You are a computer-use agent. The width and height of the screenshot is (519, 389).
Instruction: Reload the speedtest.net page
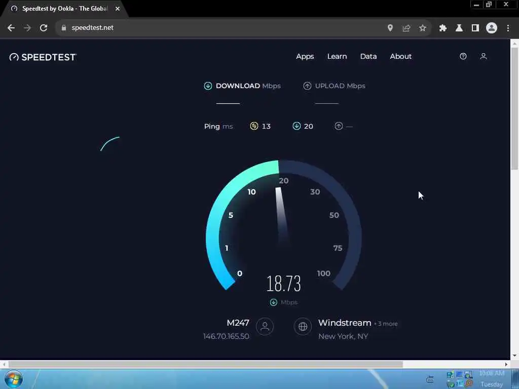point(44,28)
